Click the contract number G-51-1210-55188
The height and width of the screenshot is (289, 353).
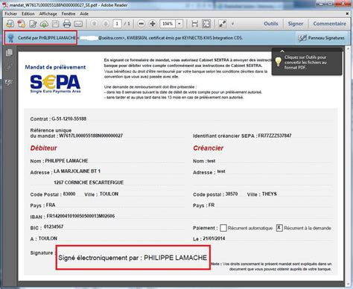69,118
